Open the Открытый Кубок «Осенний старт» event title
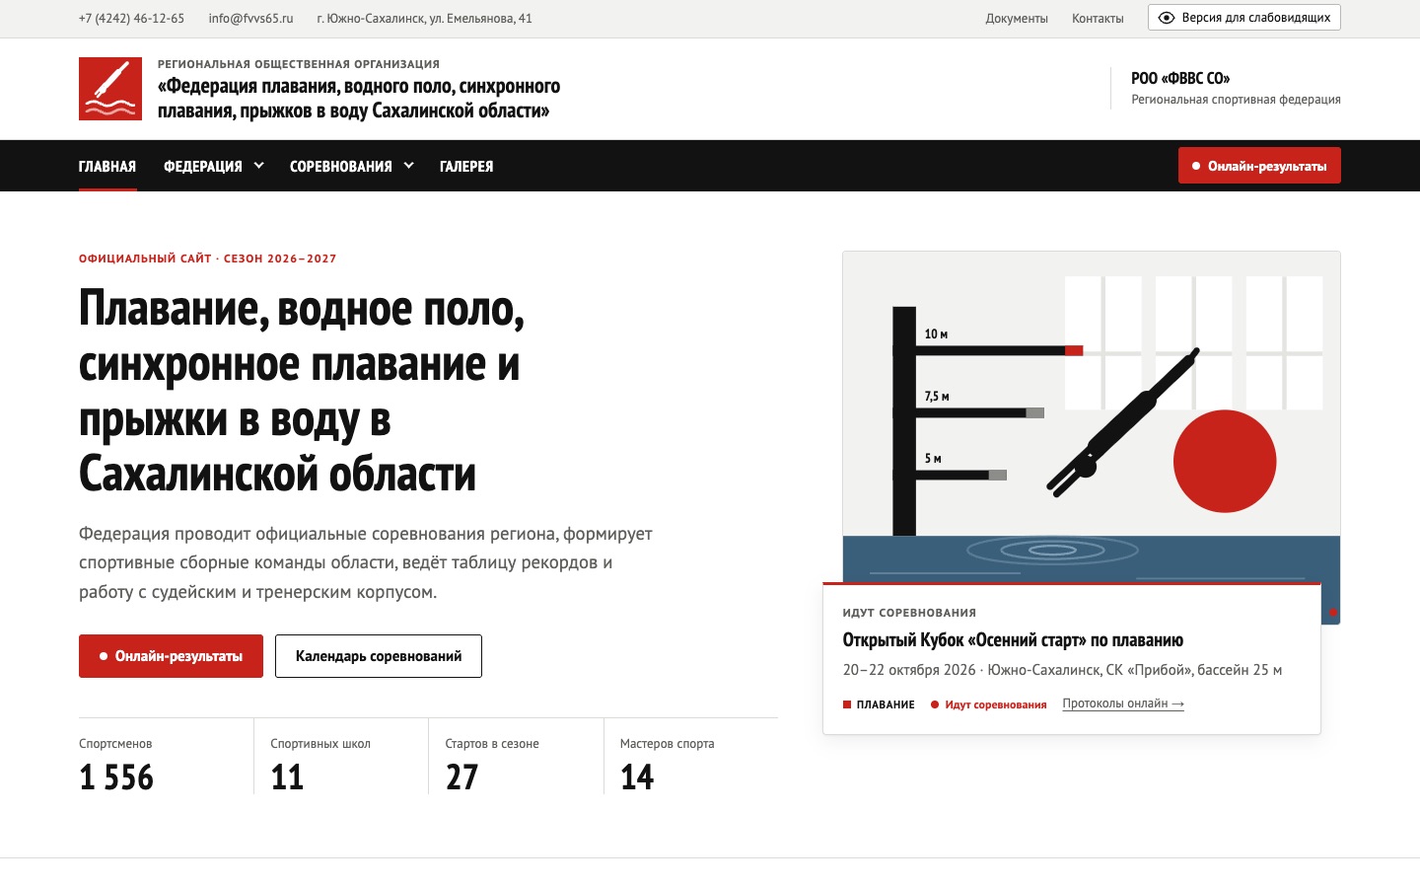 pyautogui.click(x=1013, y=640)
